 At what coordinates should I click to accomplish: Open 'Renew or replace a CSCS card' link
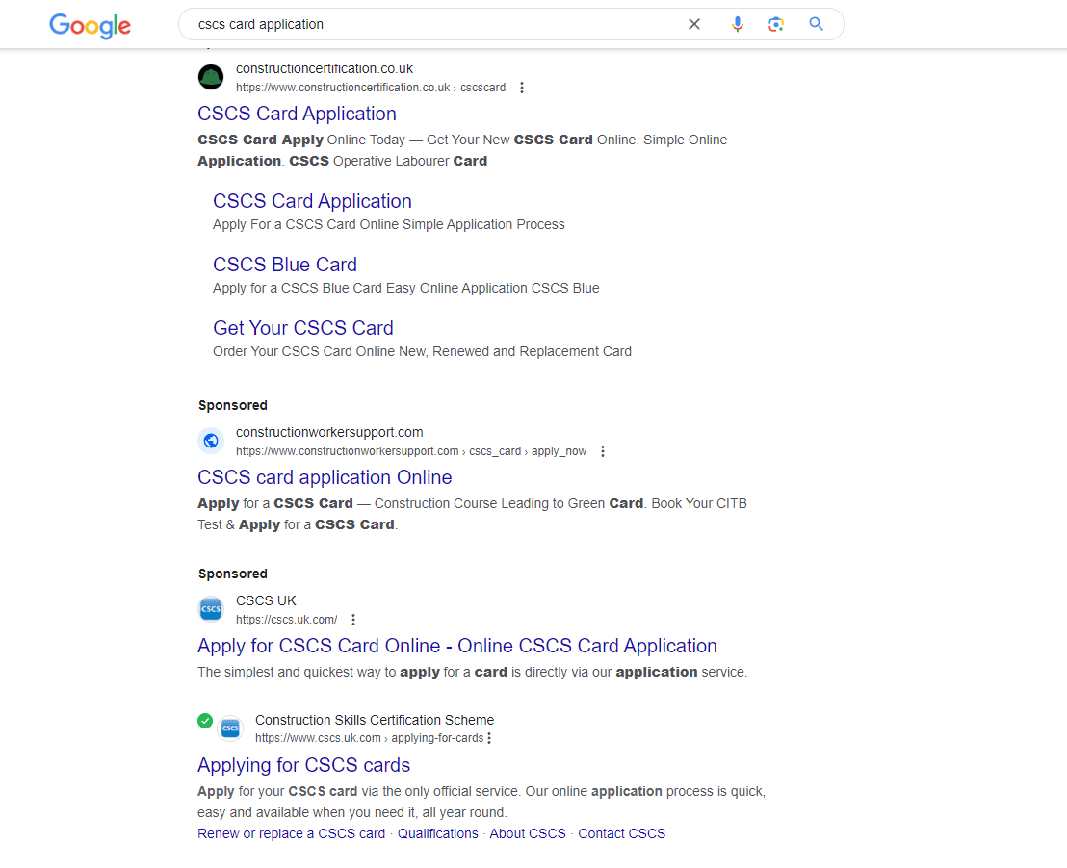(x=291, y=833)
